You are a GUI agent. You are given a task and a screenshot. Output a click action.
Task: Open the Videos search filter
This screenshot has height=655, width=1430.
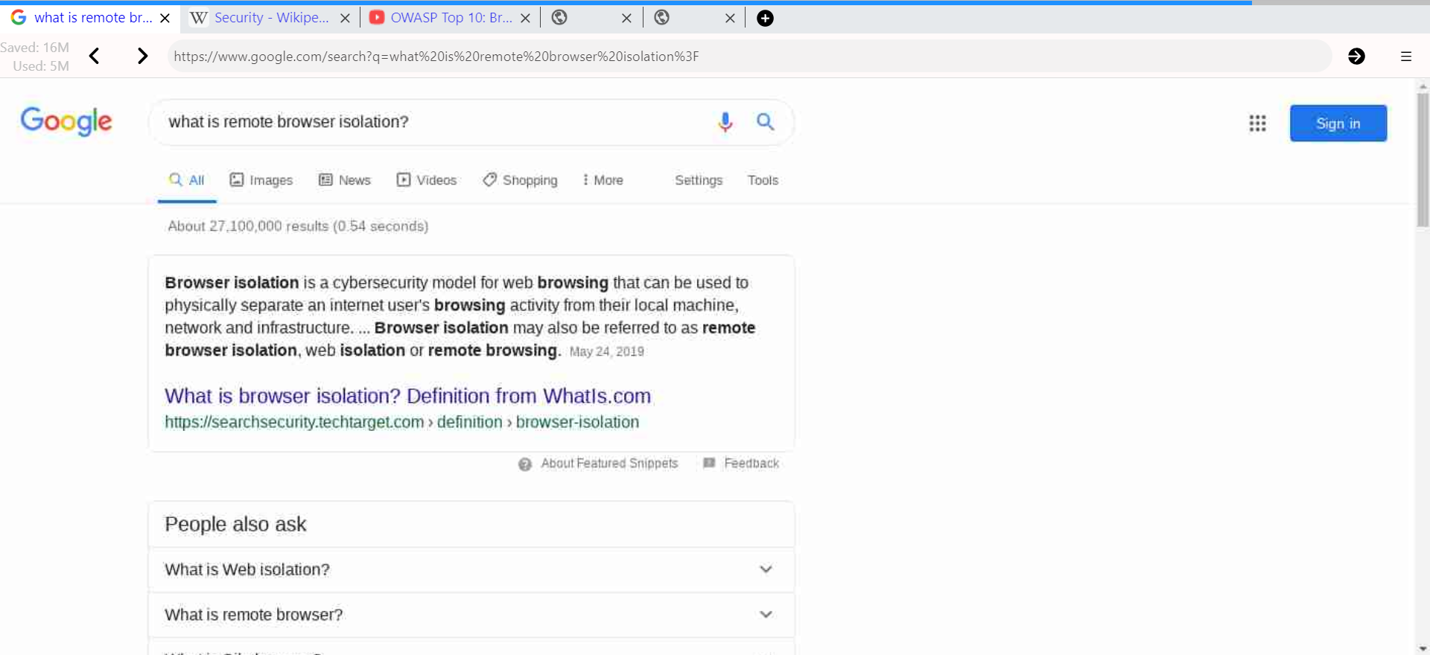click(427, 180)
